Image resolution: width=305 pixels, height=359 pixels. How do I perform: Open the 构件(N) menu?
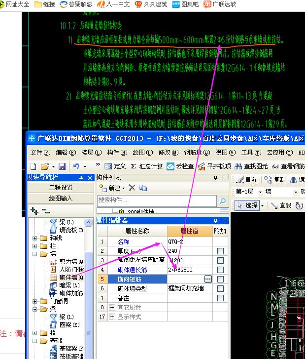point(117,153)
